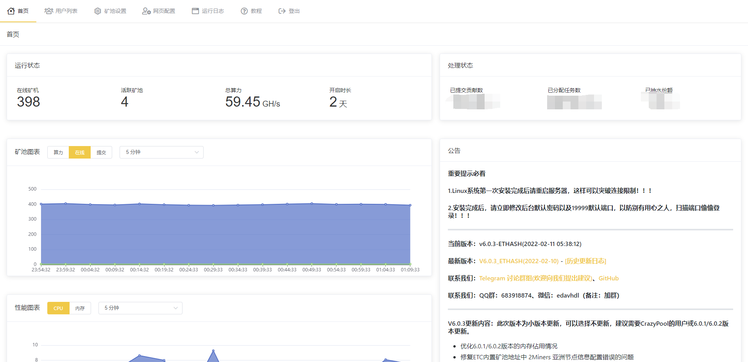The image size is (748, 362).
Task: Go to 运行日志 menu item
Action: (213, 11)
